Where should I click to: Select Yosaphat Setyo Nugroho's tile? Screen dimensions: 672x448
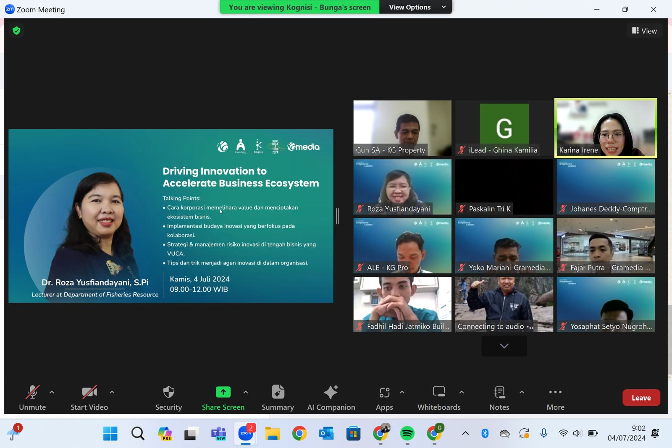pyautogui.click(x=606, y=304)
